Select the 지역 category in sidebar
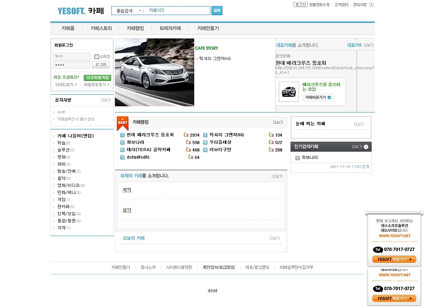 coord(64,228)
